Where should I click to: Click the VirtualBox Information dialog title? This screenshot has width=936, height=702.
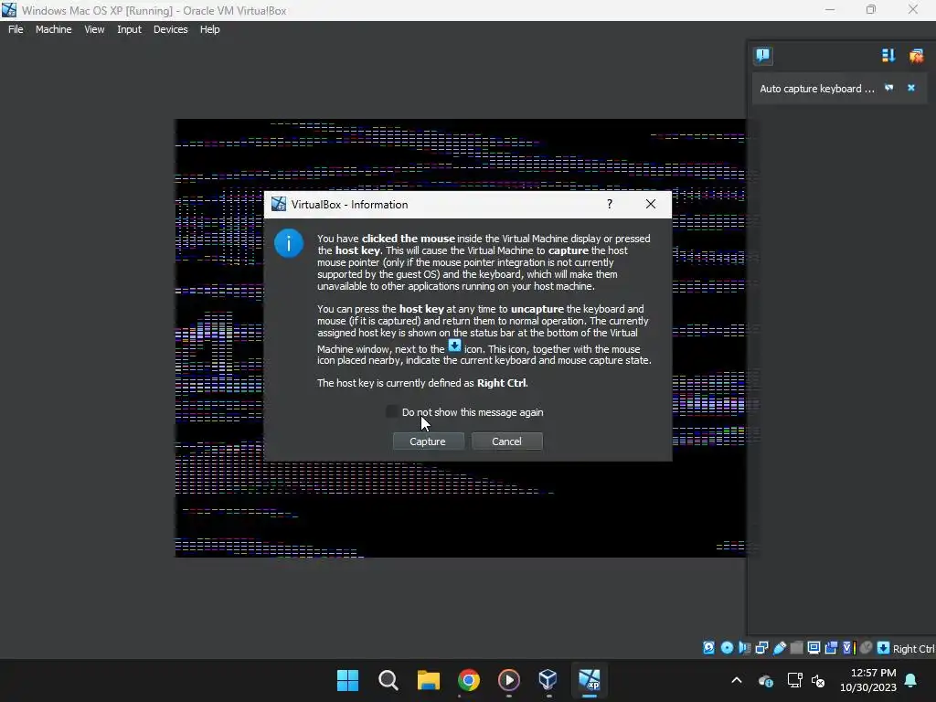349,204
